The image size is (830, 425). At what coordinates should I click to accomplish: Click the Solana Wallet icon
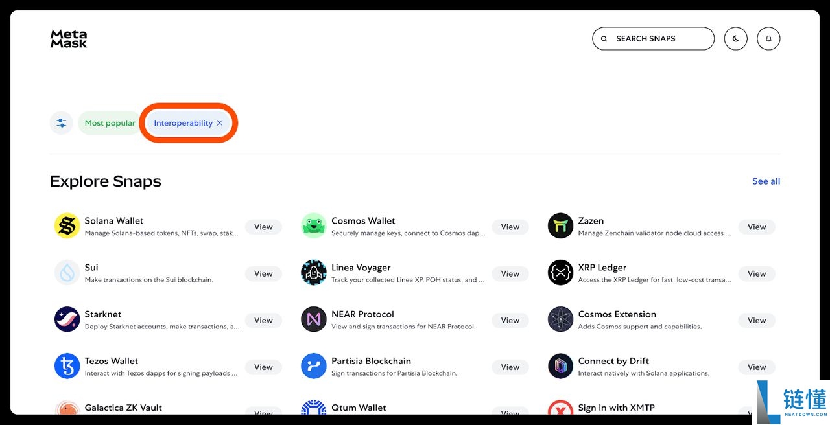tap(67, 226)
